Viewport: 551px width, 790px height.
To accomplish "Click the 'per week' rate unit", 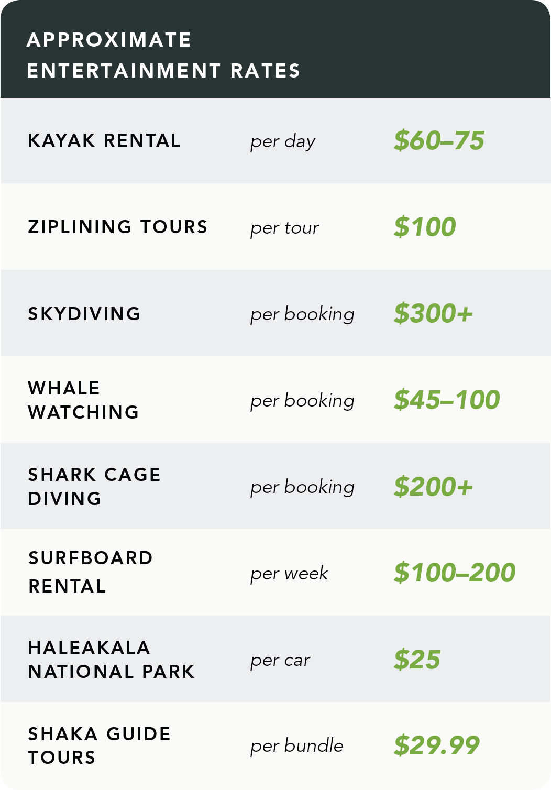I will (x=289, y=574).
